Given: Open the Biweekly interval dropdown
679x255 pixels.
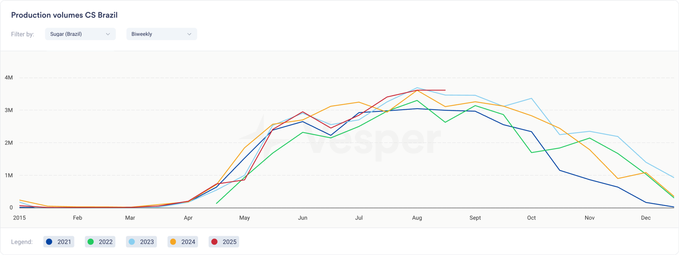Looking at the screenshot, I should [x=161, y=34].
